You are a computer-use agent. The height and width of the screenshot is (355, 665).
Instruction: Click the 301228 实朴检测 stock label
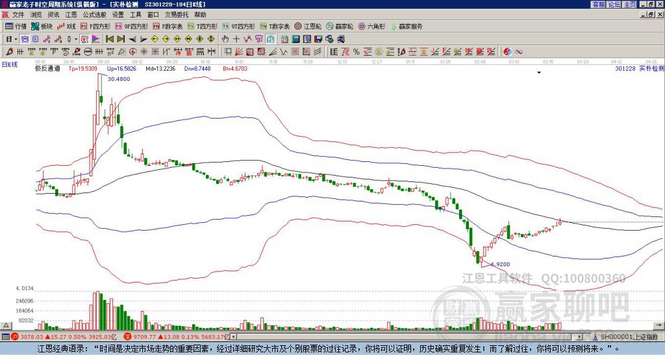click(x=639, y=68)
